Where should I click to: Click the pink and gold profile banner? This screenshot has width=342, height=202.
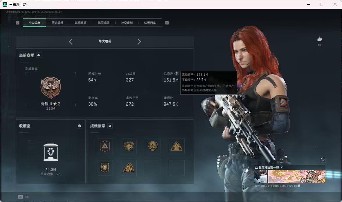297,176
